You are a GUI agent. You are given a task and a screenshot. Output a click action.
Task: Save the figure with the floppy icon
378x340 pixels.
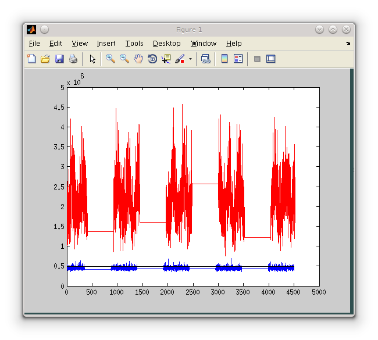click(59, 59)
